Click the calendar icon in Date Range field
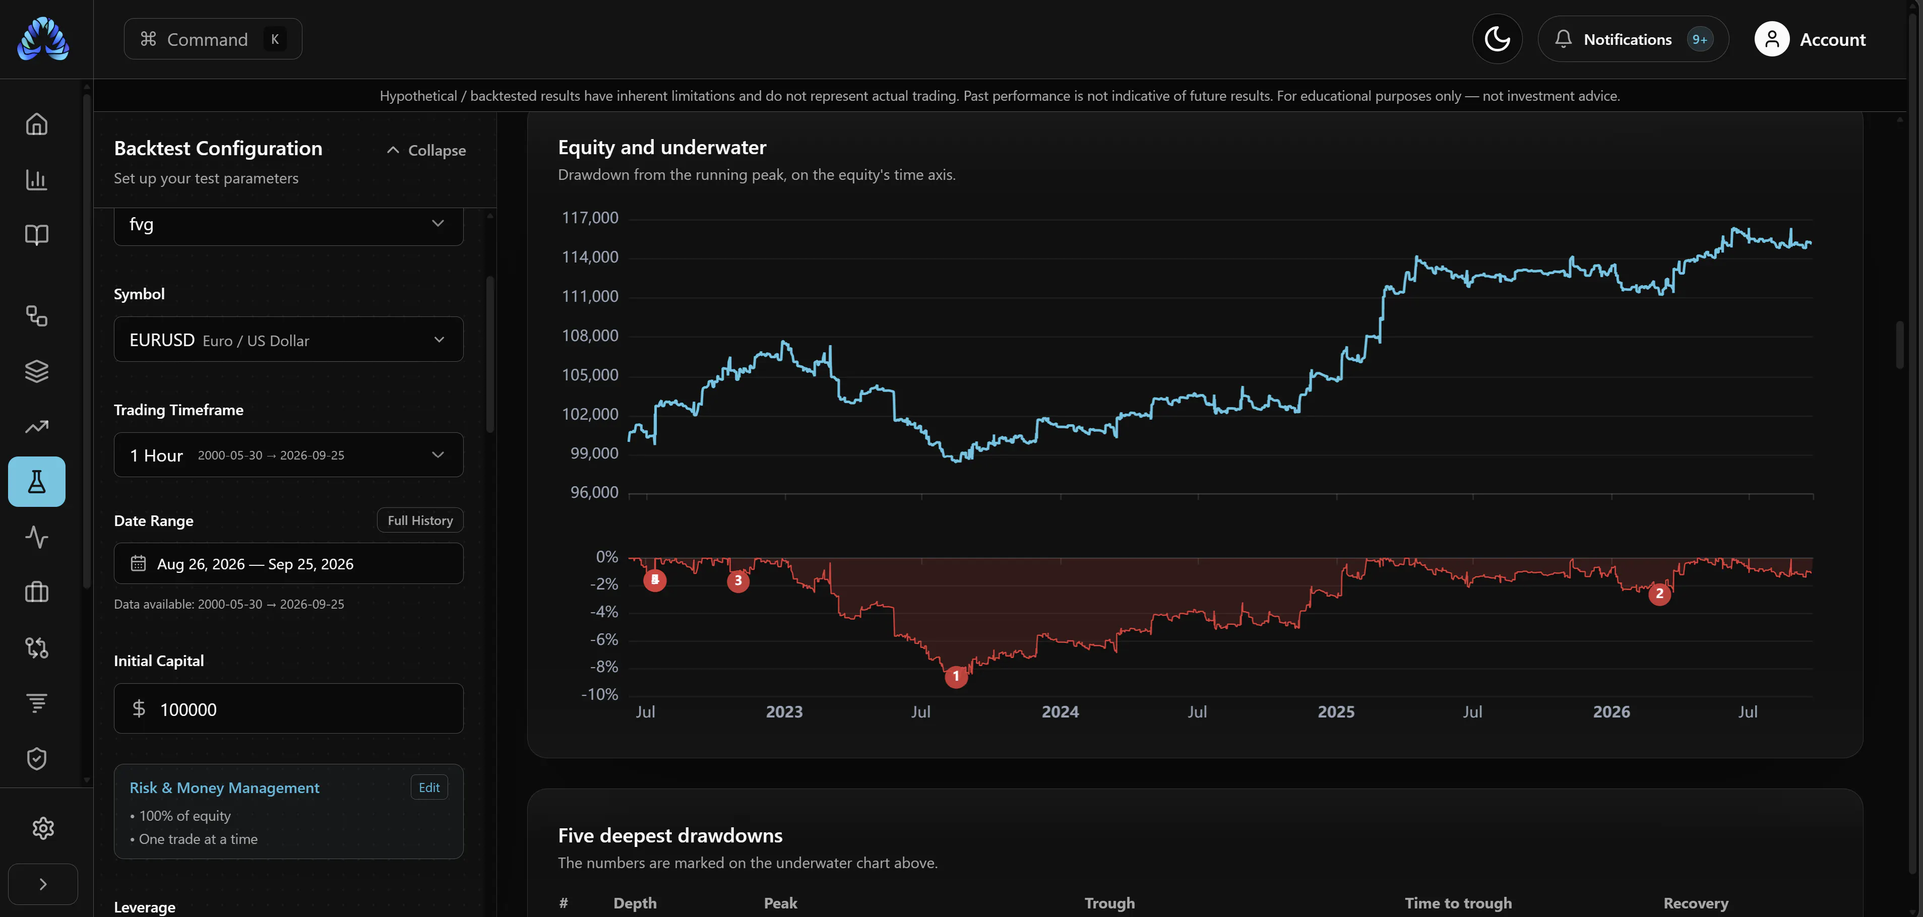The image size is (1923, 917). 138,563
